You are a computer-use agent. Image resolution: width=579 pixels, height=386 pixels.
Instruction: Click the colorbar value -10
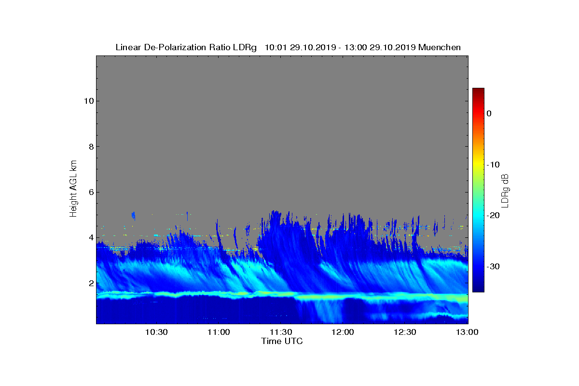point(493,165)
